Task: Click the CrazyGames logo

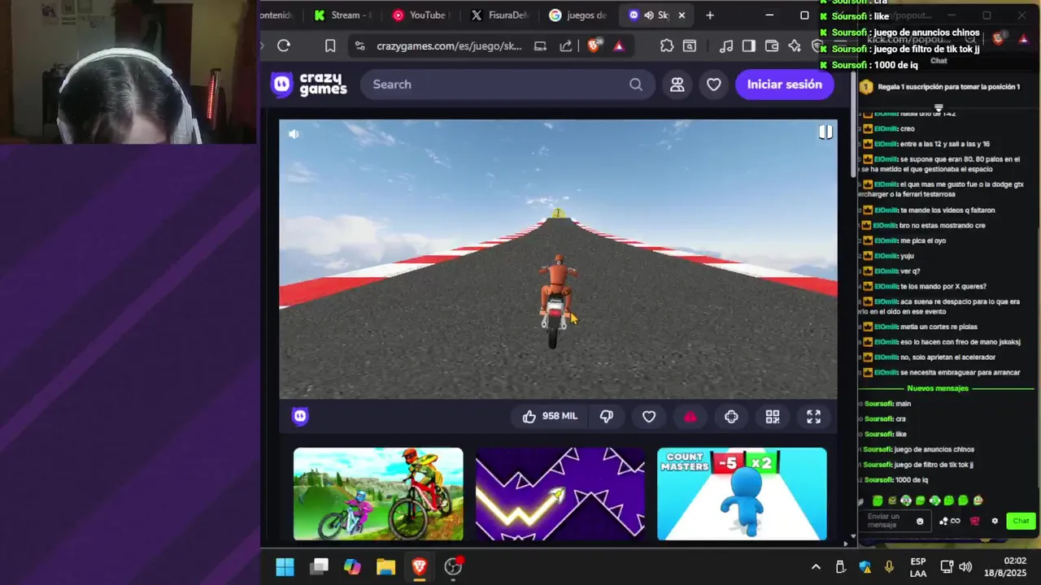Action: pyautogui.click(x=309, y=84)
